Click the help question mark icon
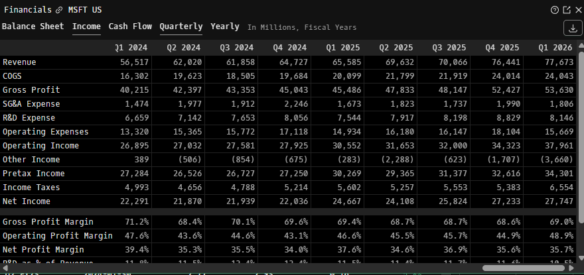This screenshot has width=584, height=275. pyautogui.click(x=555, y=10)
